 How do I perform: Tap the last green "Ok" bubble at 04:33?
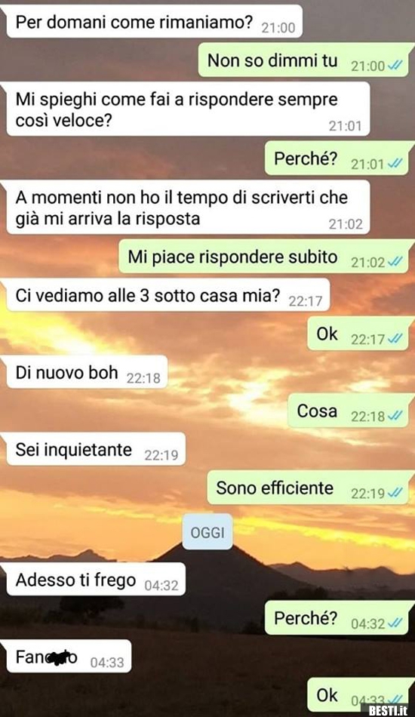(x=358, y=695)
